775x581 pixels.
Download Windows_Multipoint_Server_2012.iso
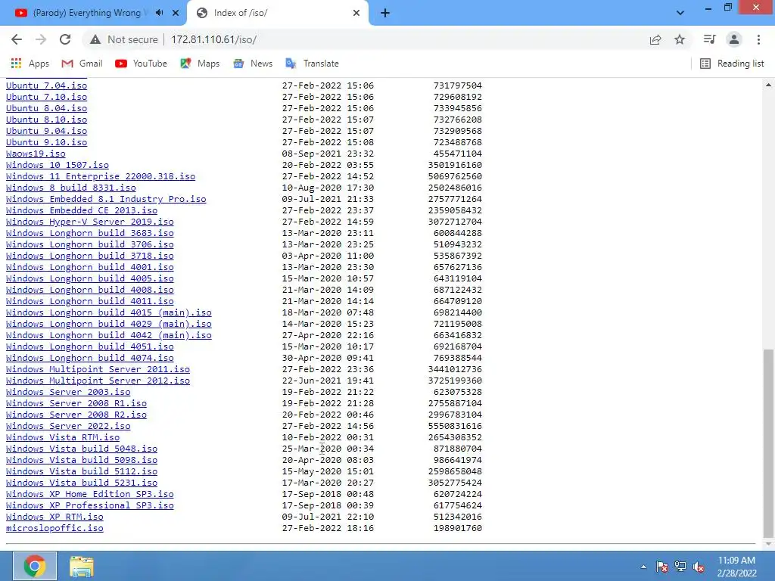[98, 381]
